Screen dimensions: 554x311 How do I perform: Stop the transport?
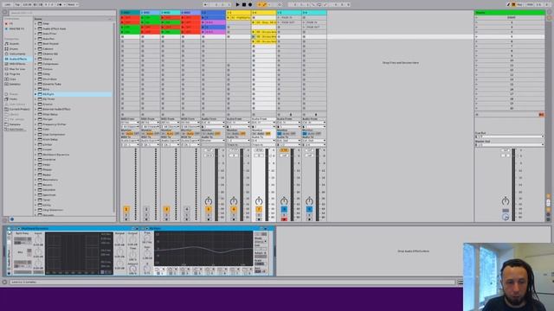click(244, 4)
